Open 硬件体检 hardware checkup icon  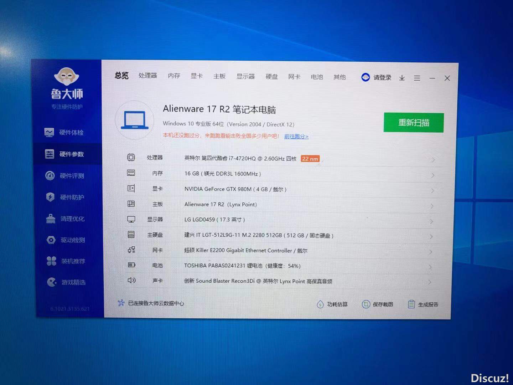point(49,132)
